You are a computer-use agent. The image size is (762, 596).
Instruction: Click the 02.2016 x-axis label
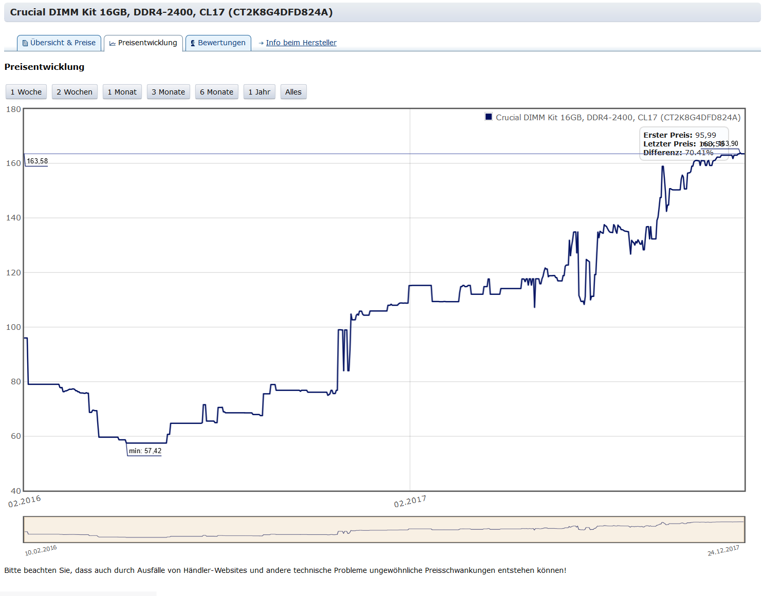click(24, 501)
